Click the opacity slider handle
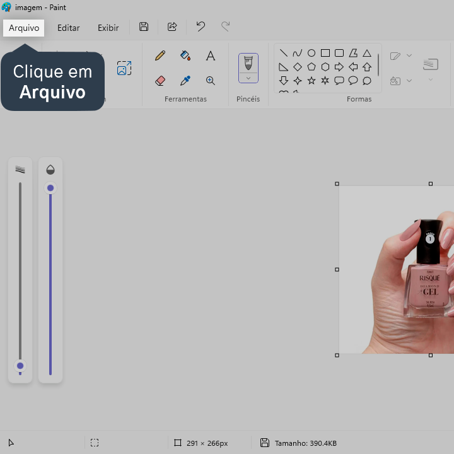Viewport: 454px width, 454px height. coord(50,188)
